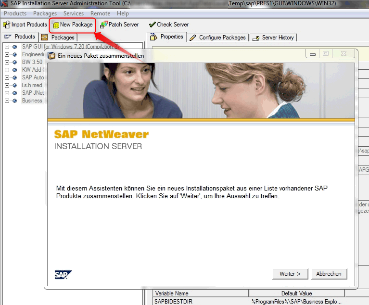Open the Products menu
This screenshot has width=369, height=305.
[x=15, y=13]
